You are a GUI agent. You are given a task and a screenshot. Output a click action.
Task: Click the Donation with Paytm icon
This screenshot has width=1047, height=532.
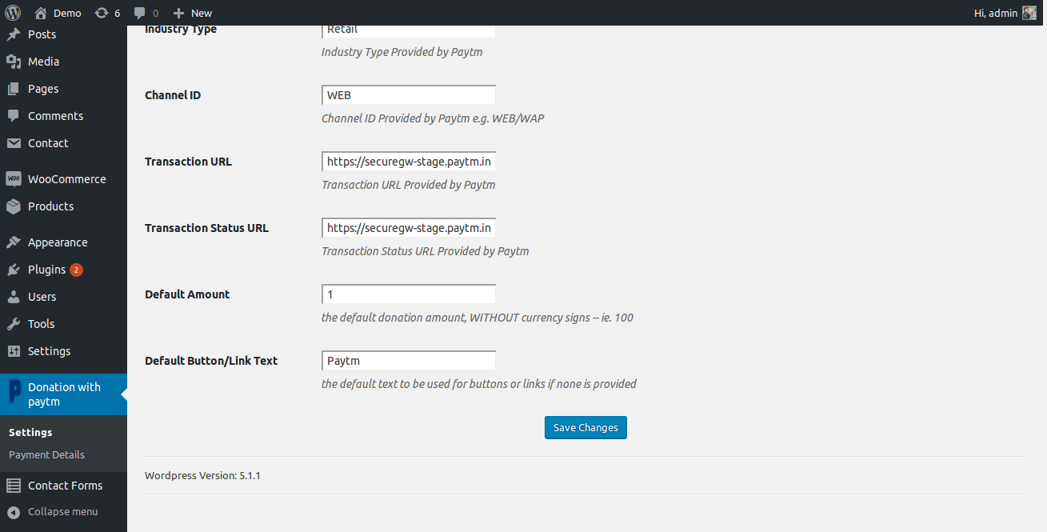[14, 394]
